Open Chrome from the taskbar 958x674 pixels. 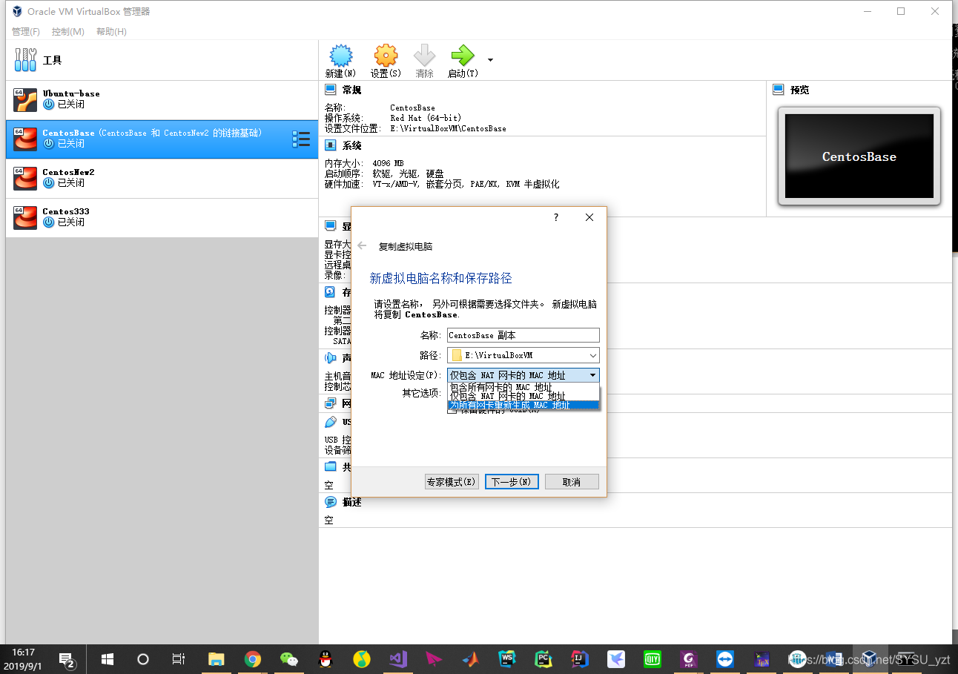pos(253,658)
